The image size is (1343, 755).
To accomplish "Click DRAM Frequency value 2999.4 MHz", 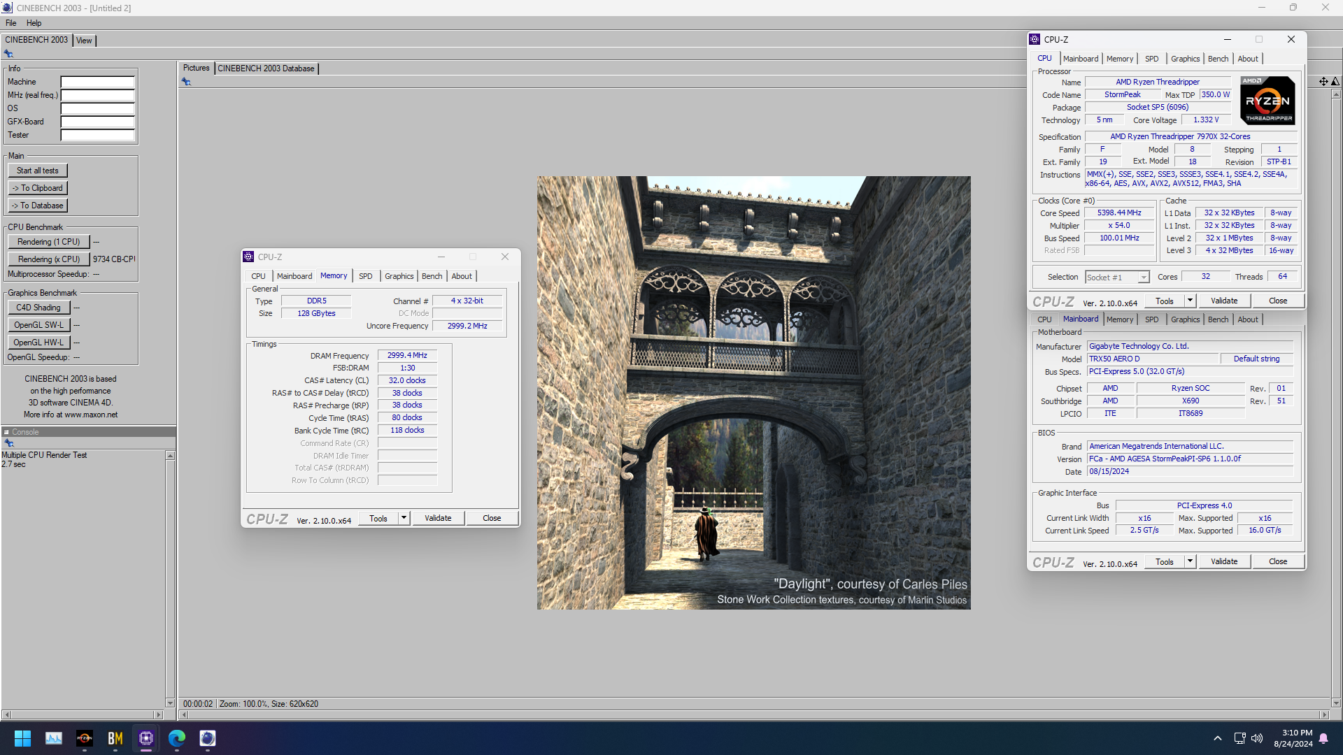I will [407, 355].
